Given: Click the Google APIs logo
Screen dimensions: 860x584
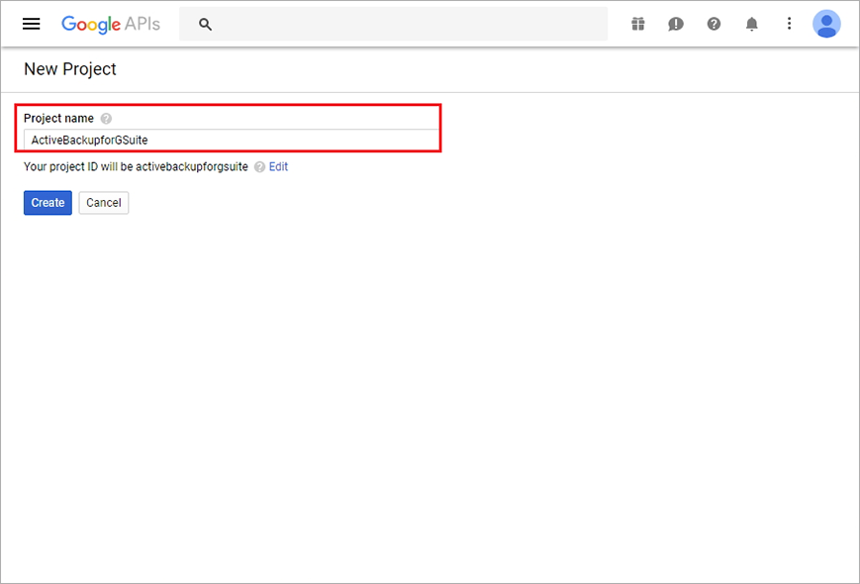Looking at the screenshot, I should [x=110, y=24].
